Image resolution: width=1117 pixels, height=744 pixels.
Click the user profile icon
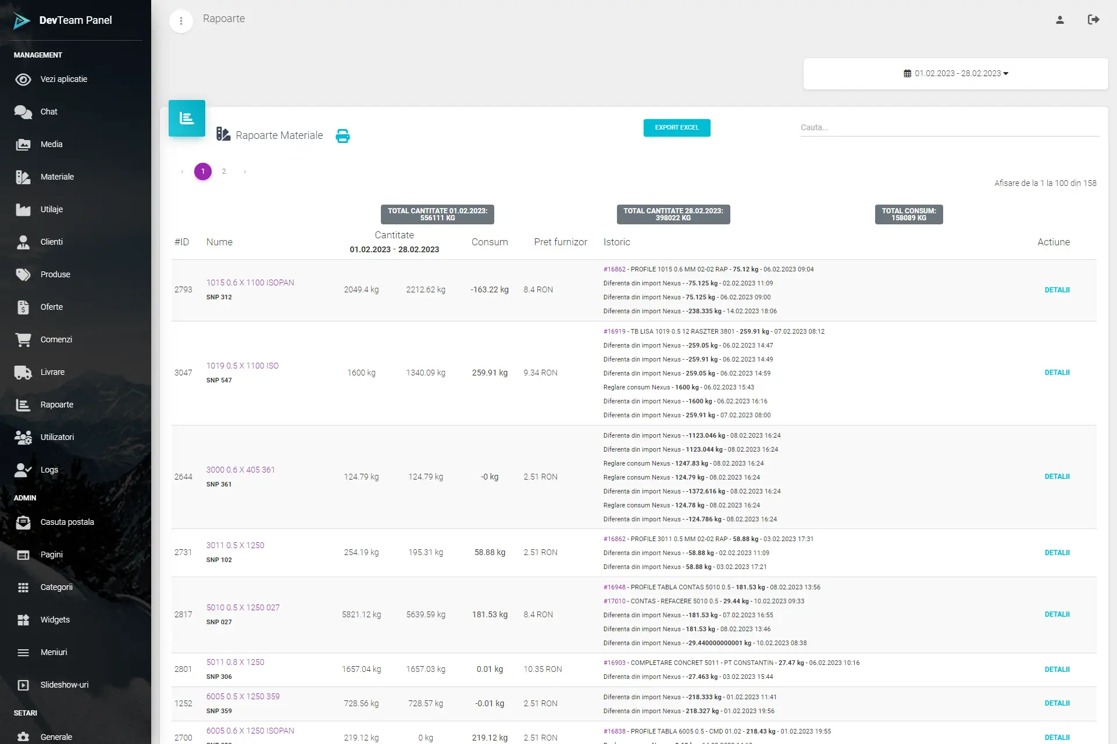pos(1059,20)
